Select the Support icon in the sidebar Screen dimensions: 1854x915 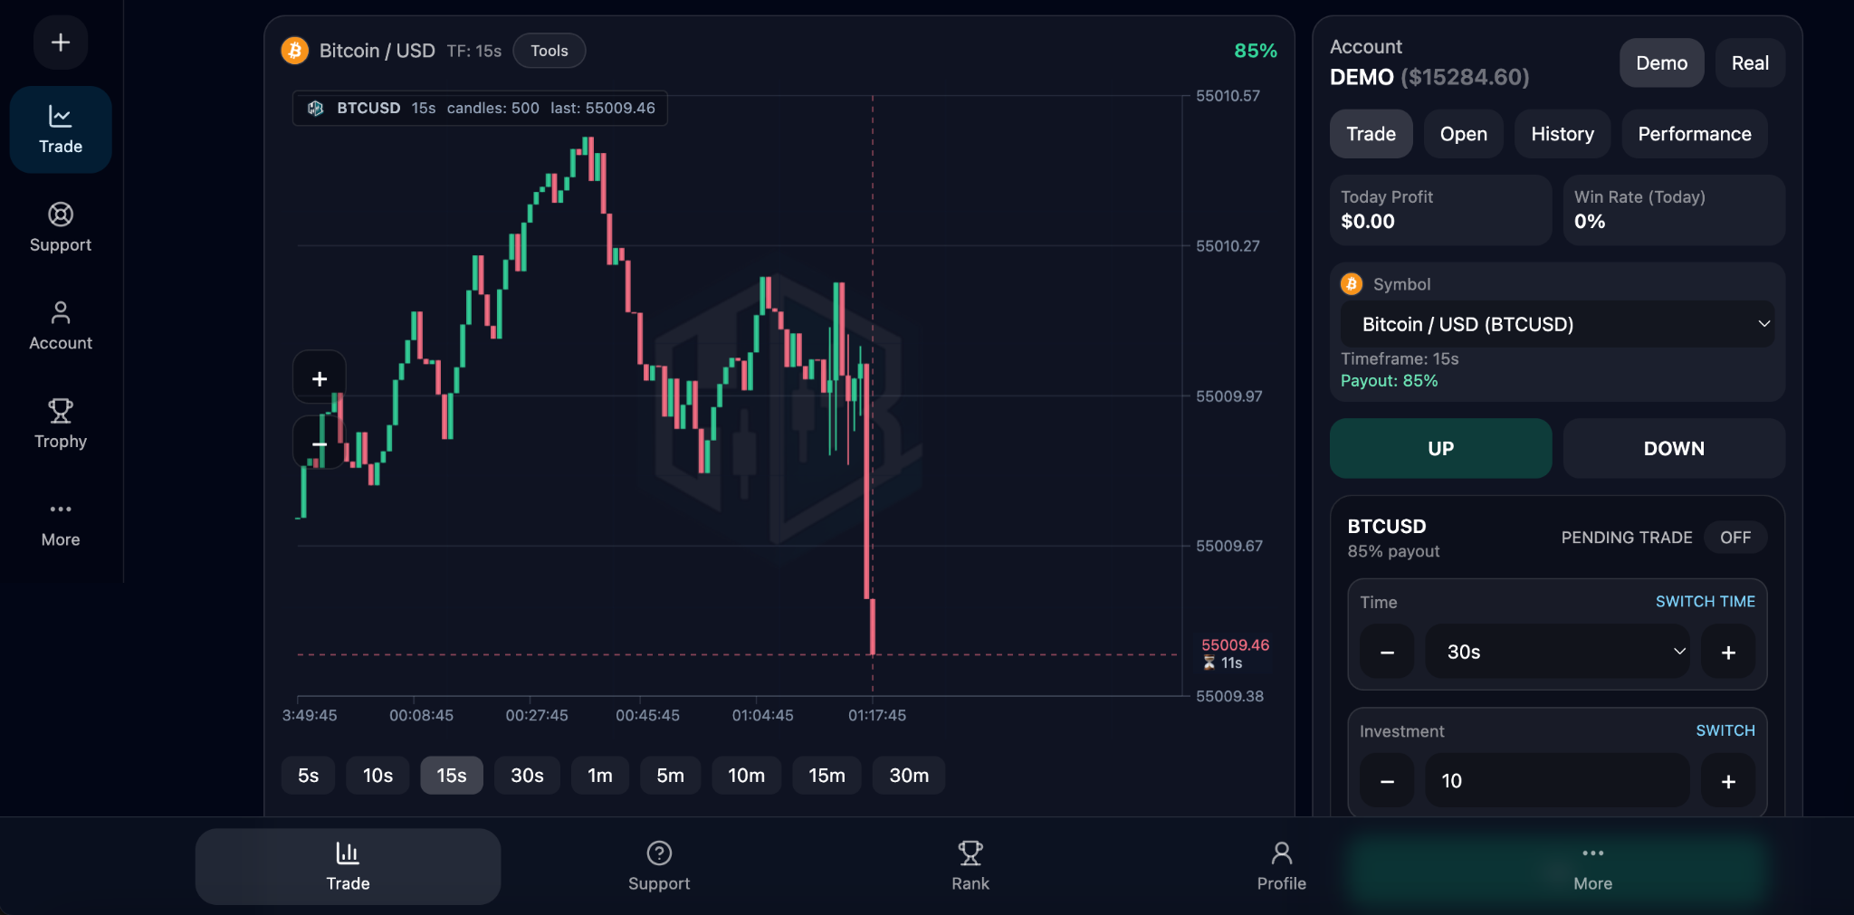pyautogui.click(x=60, y=226)
